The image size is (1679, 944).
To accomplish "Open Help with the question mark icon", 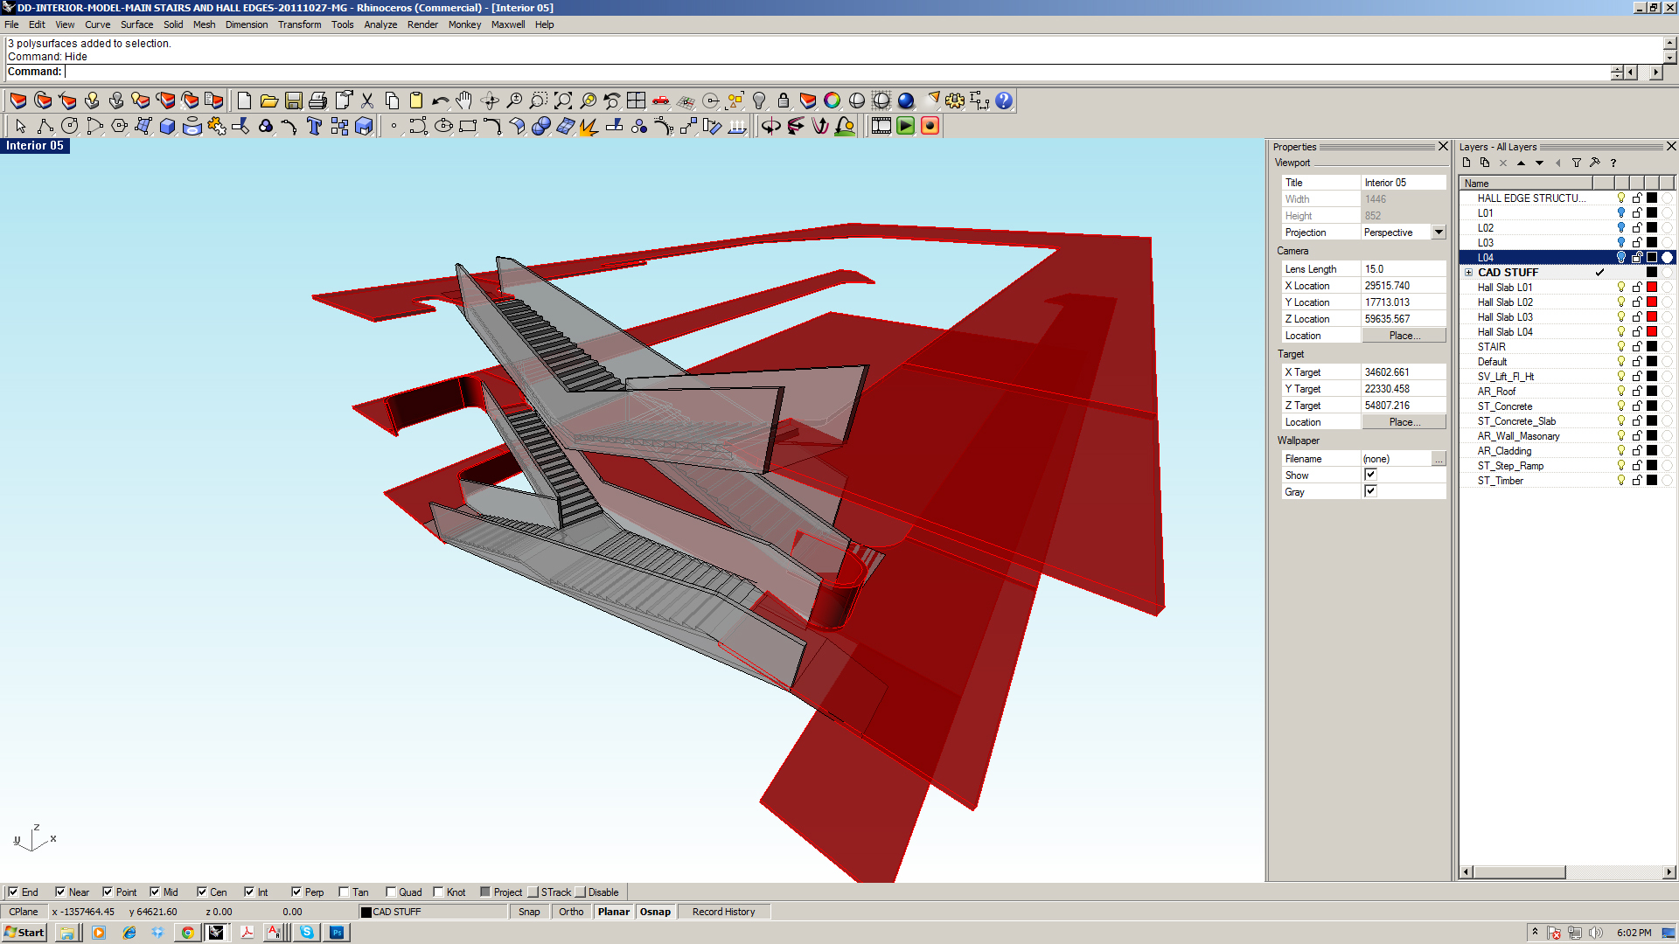I will point(1004,101).
